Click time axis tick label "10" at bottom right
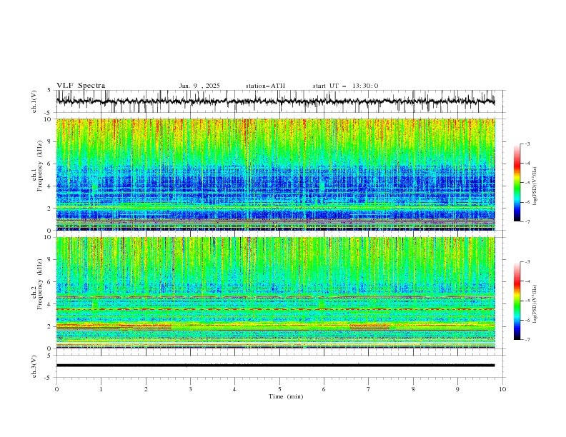 pyautogui.click(x=502, y=389)
